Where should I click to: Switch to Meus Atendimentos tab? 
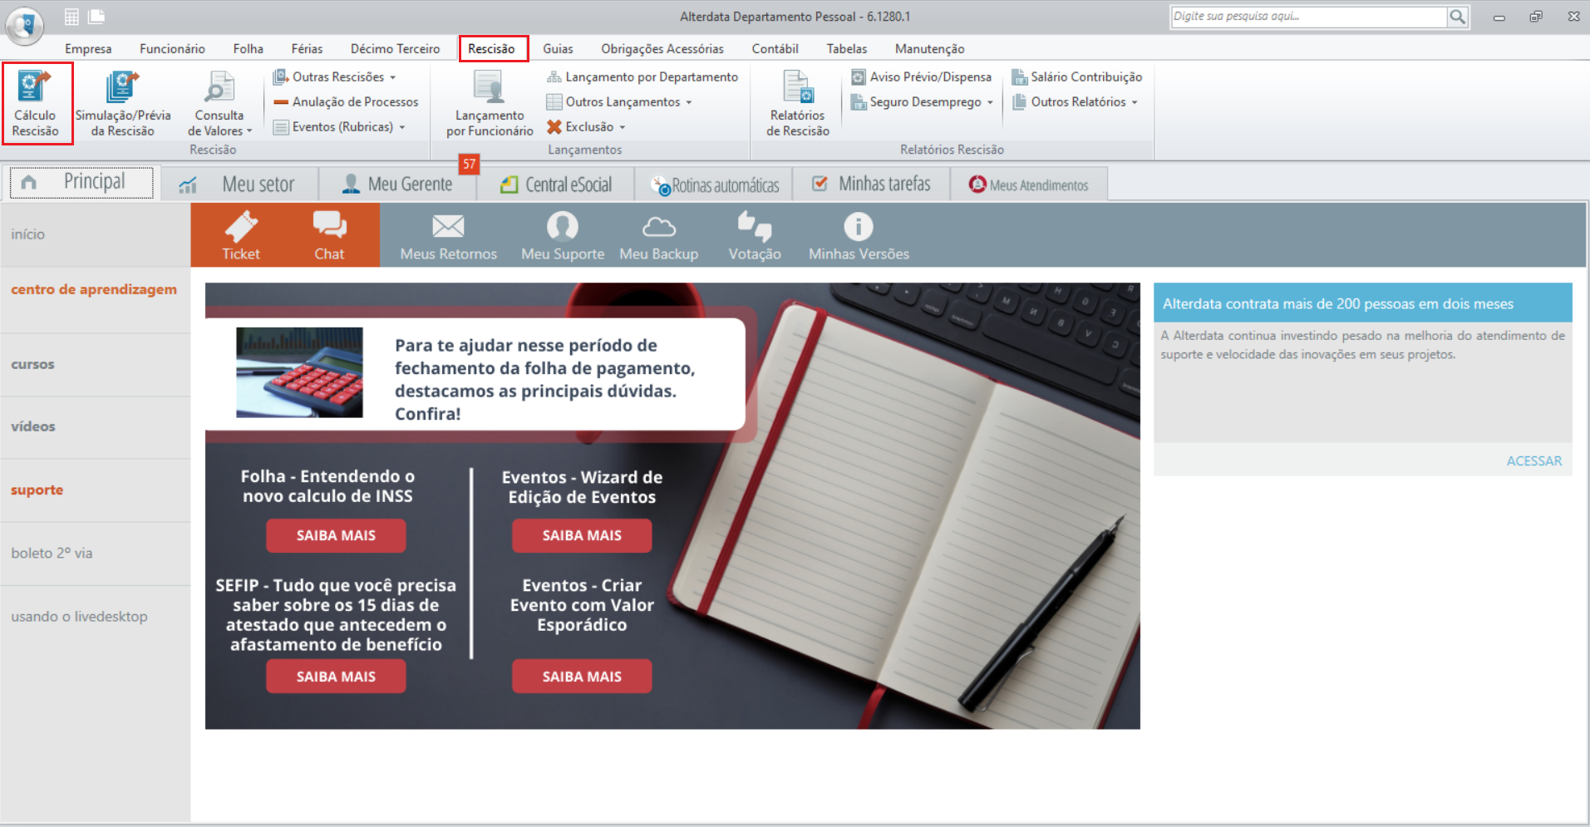tap(1029, 184)
